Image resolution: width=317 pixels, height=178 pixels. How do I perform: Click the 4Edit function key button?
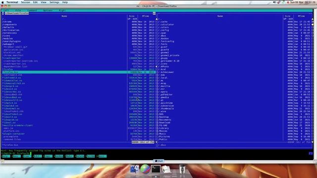(37, 156)
